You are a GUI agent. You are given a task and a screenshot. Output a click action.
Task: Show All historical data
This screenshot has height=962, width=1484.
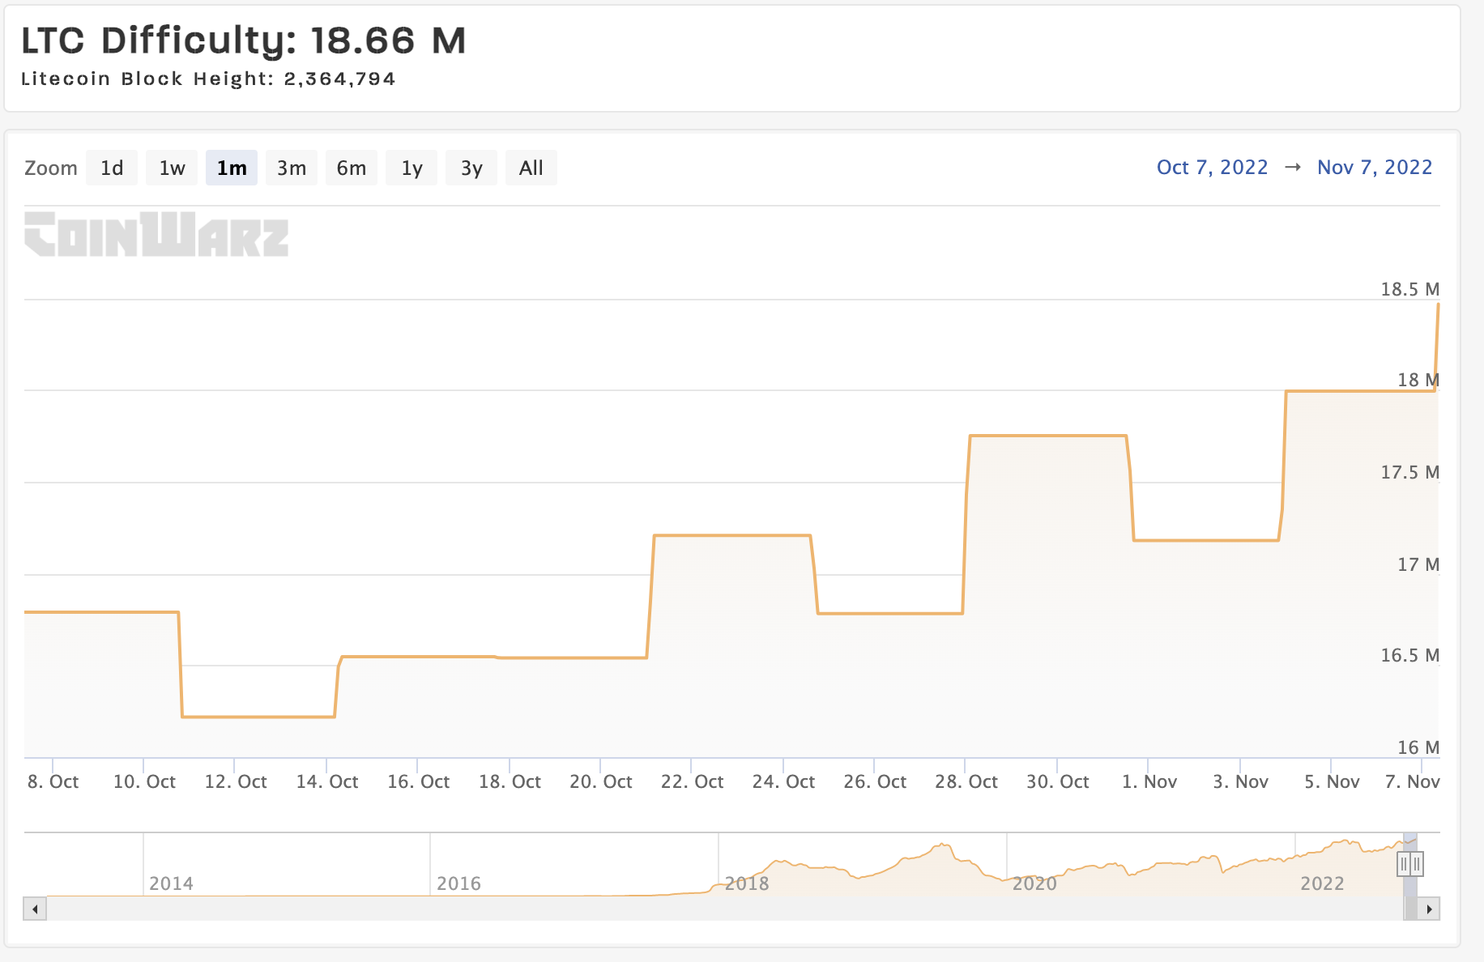531,168
